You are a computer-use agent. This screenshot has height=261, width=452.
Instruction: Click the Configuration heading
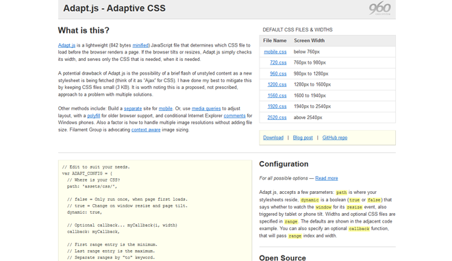(284, 164)
